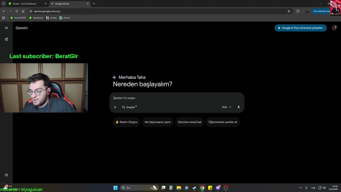
Task: Reload the current page
Action: pyautogui.click(x=17, y=11)
